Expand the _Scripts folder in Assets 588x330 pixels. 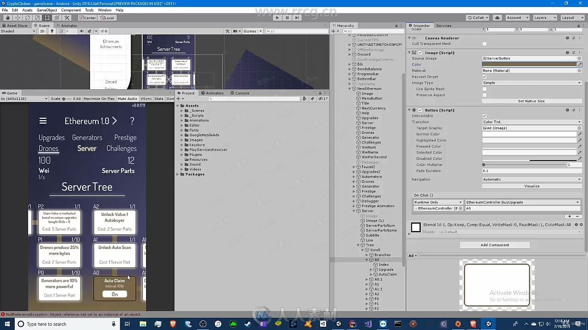click(181, 115)
